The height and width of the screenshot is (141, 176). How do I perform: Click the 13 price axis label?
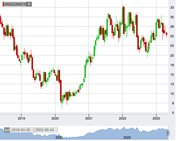[x=172, y=84]
